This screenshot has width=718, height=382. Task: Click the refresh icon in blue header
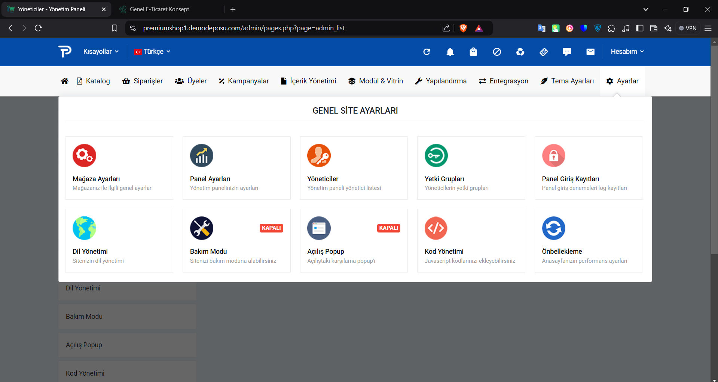pyautogui.click(x=427, y=52)
